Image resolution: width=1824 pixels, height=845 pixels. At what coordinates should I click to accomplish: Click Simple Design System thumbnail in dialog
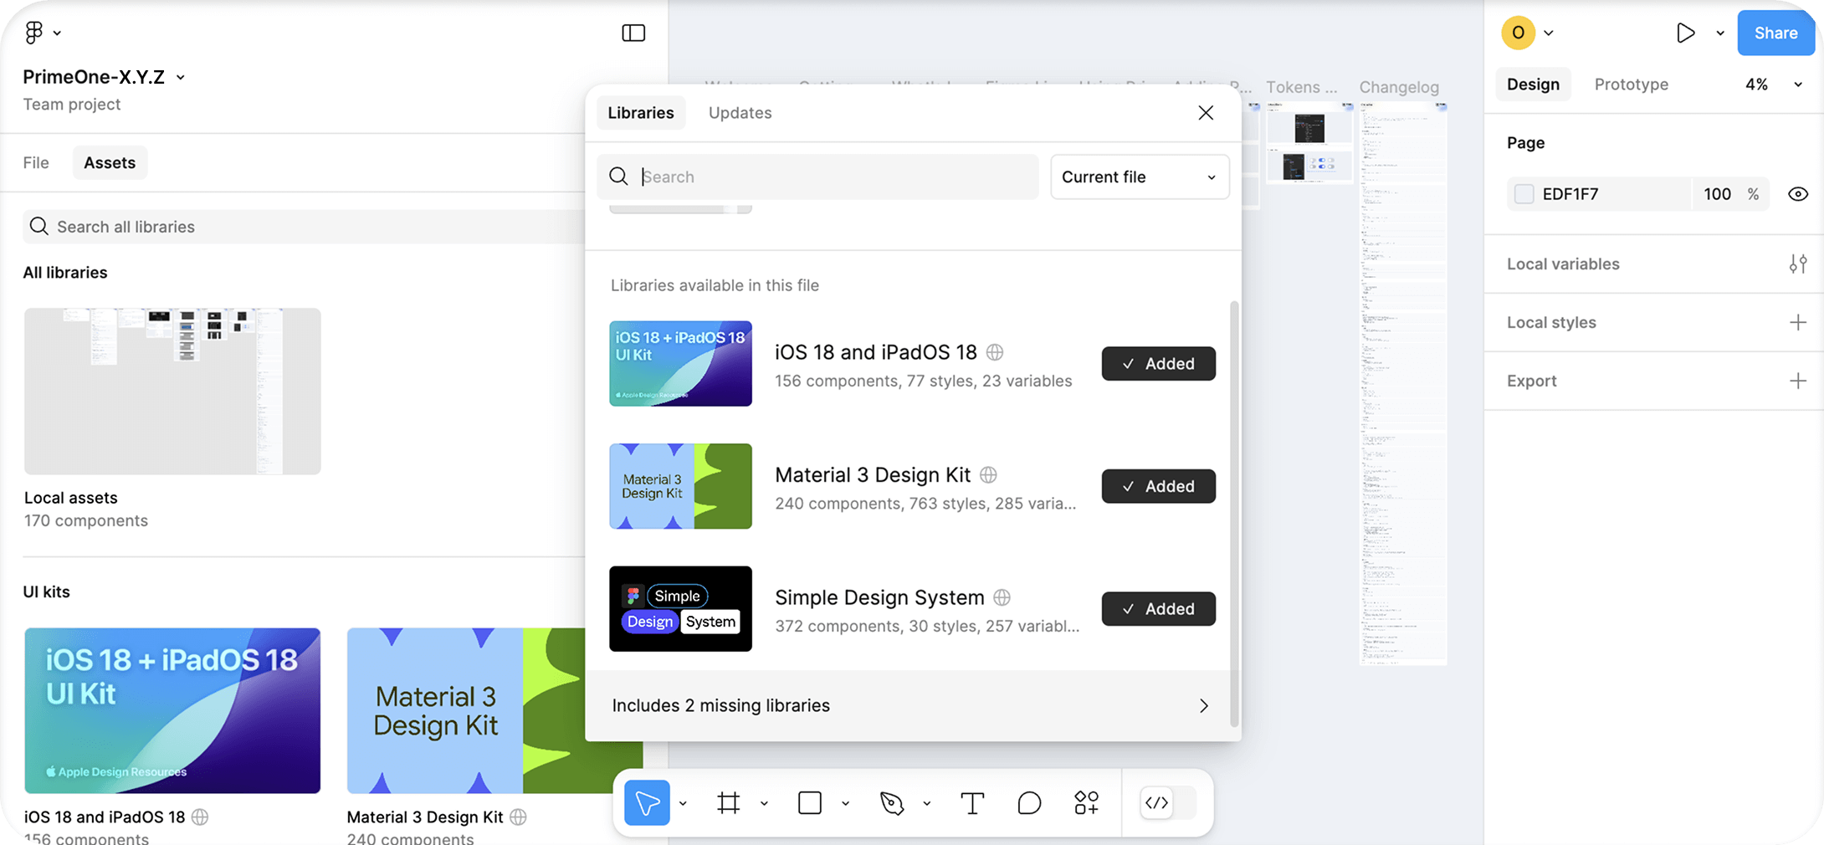tap(680, 609)
